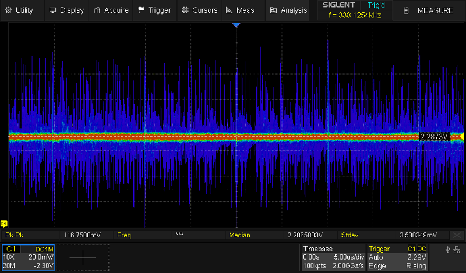Viewport: 466px width, 273px height.
Task: Open the Trigger menu in top bar
Action: (x=154, y=10)
